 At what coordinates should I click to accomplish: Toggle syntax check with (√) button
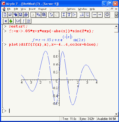click(18, 21)
